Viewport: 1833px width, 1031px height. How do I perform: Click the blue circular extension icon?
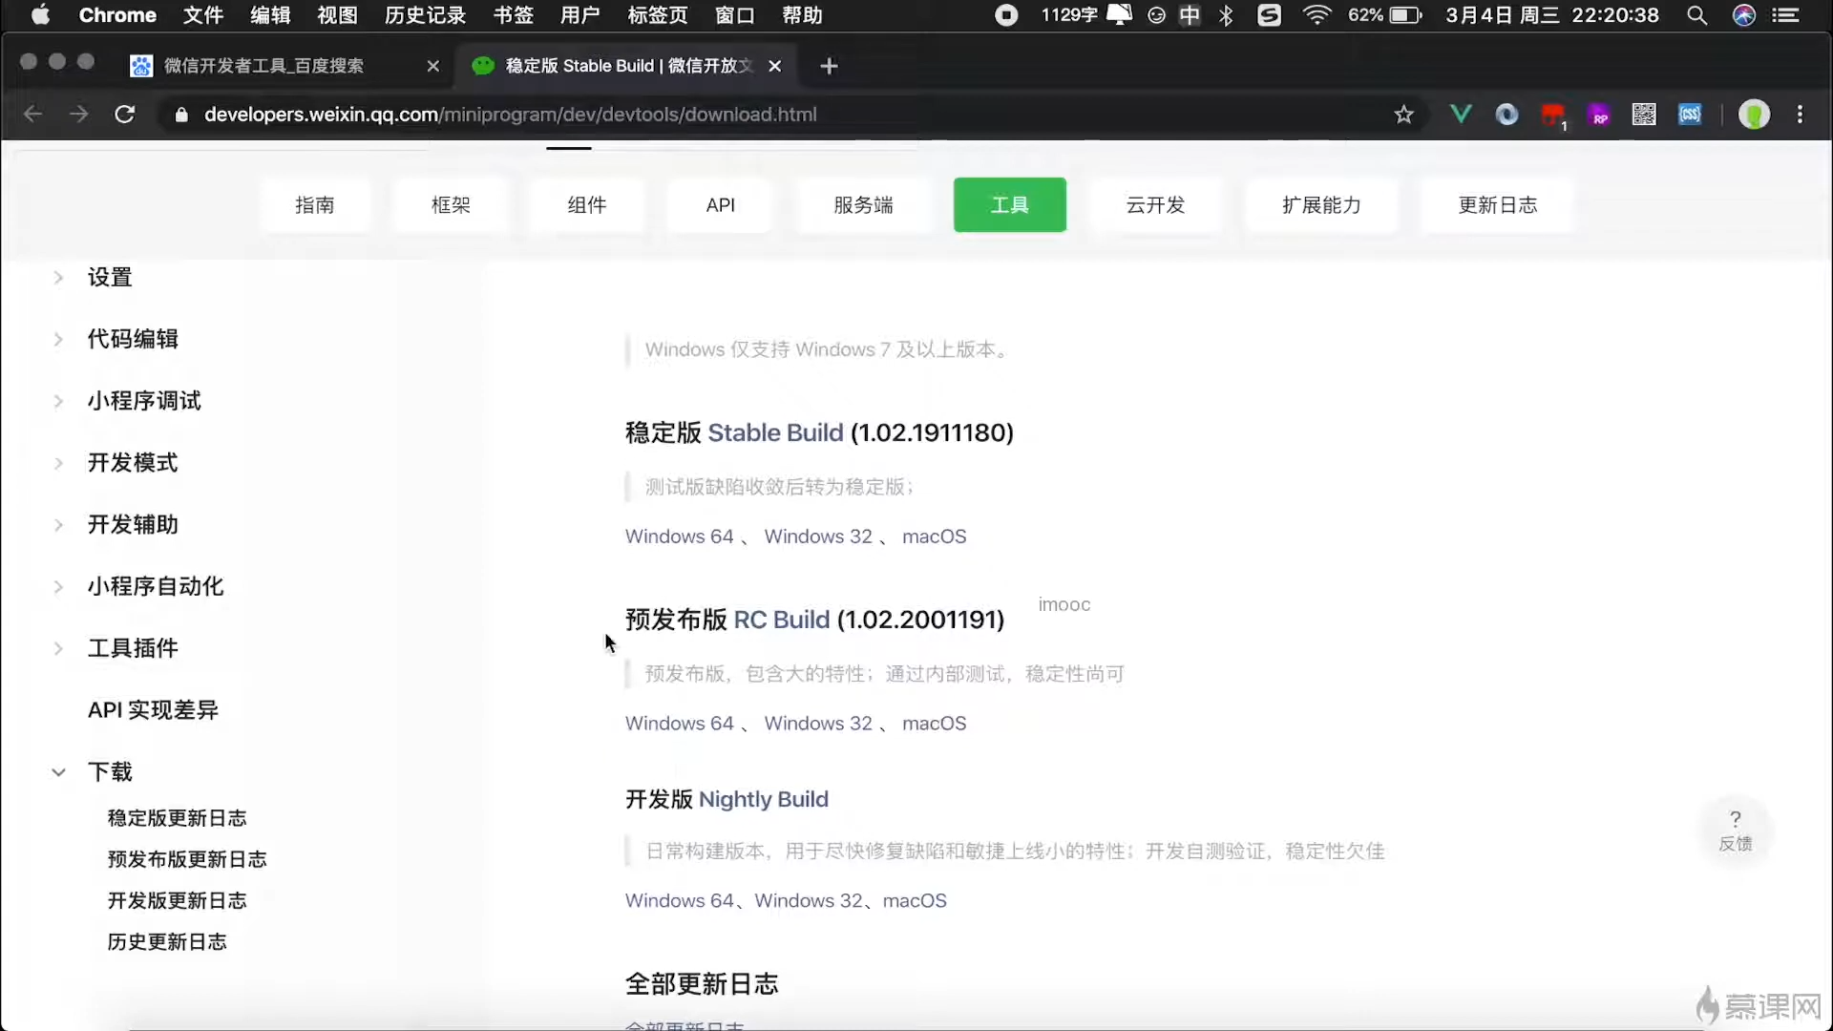1506,115
